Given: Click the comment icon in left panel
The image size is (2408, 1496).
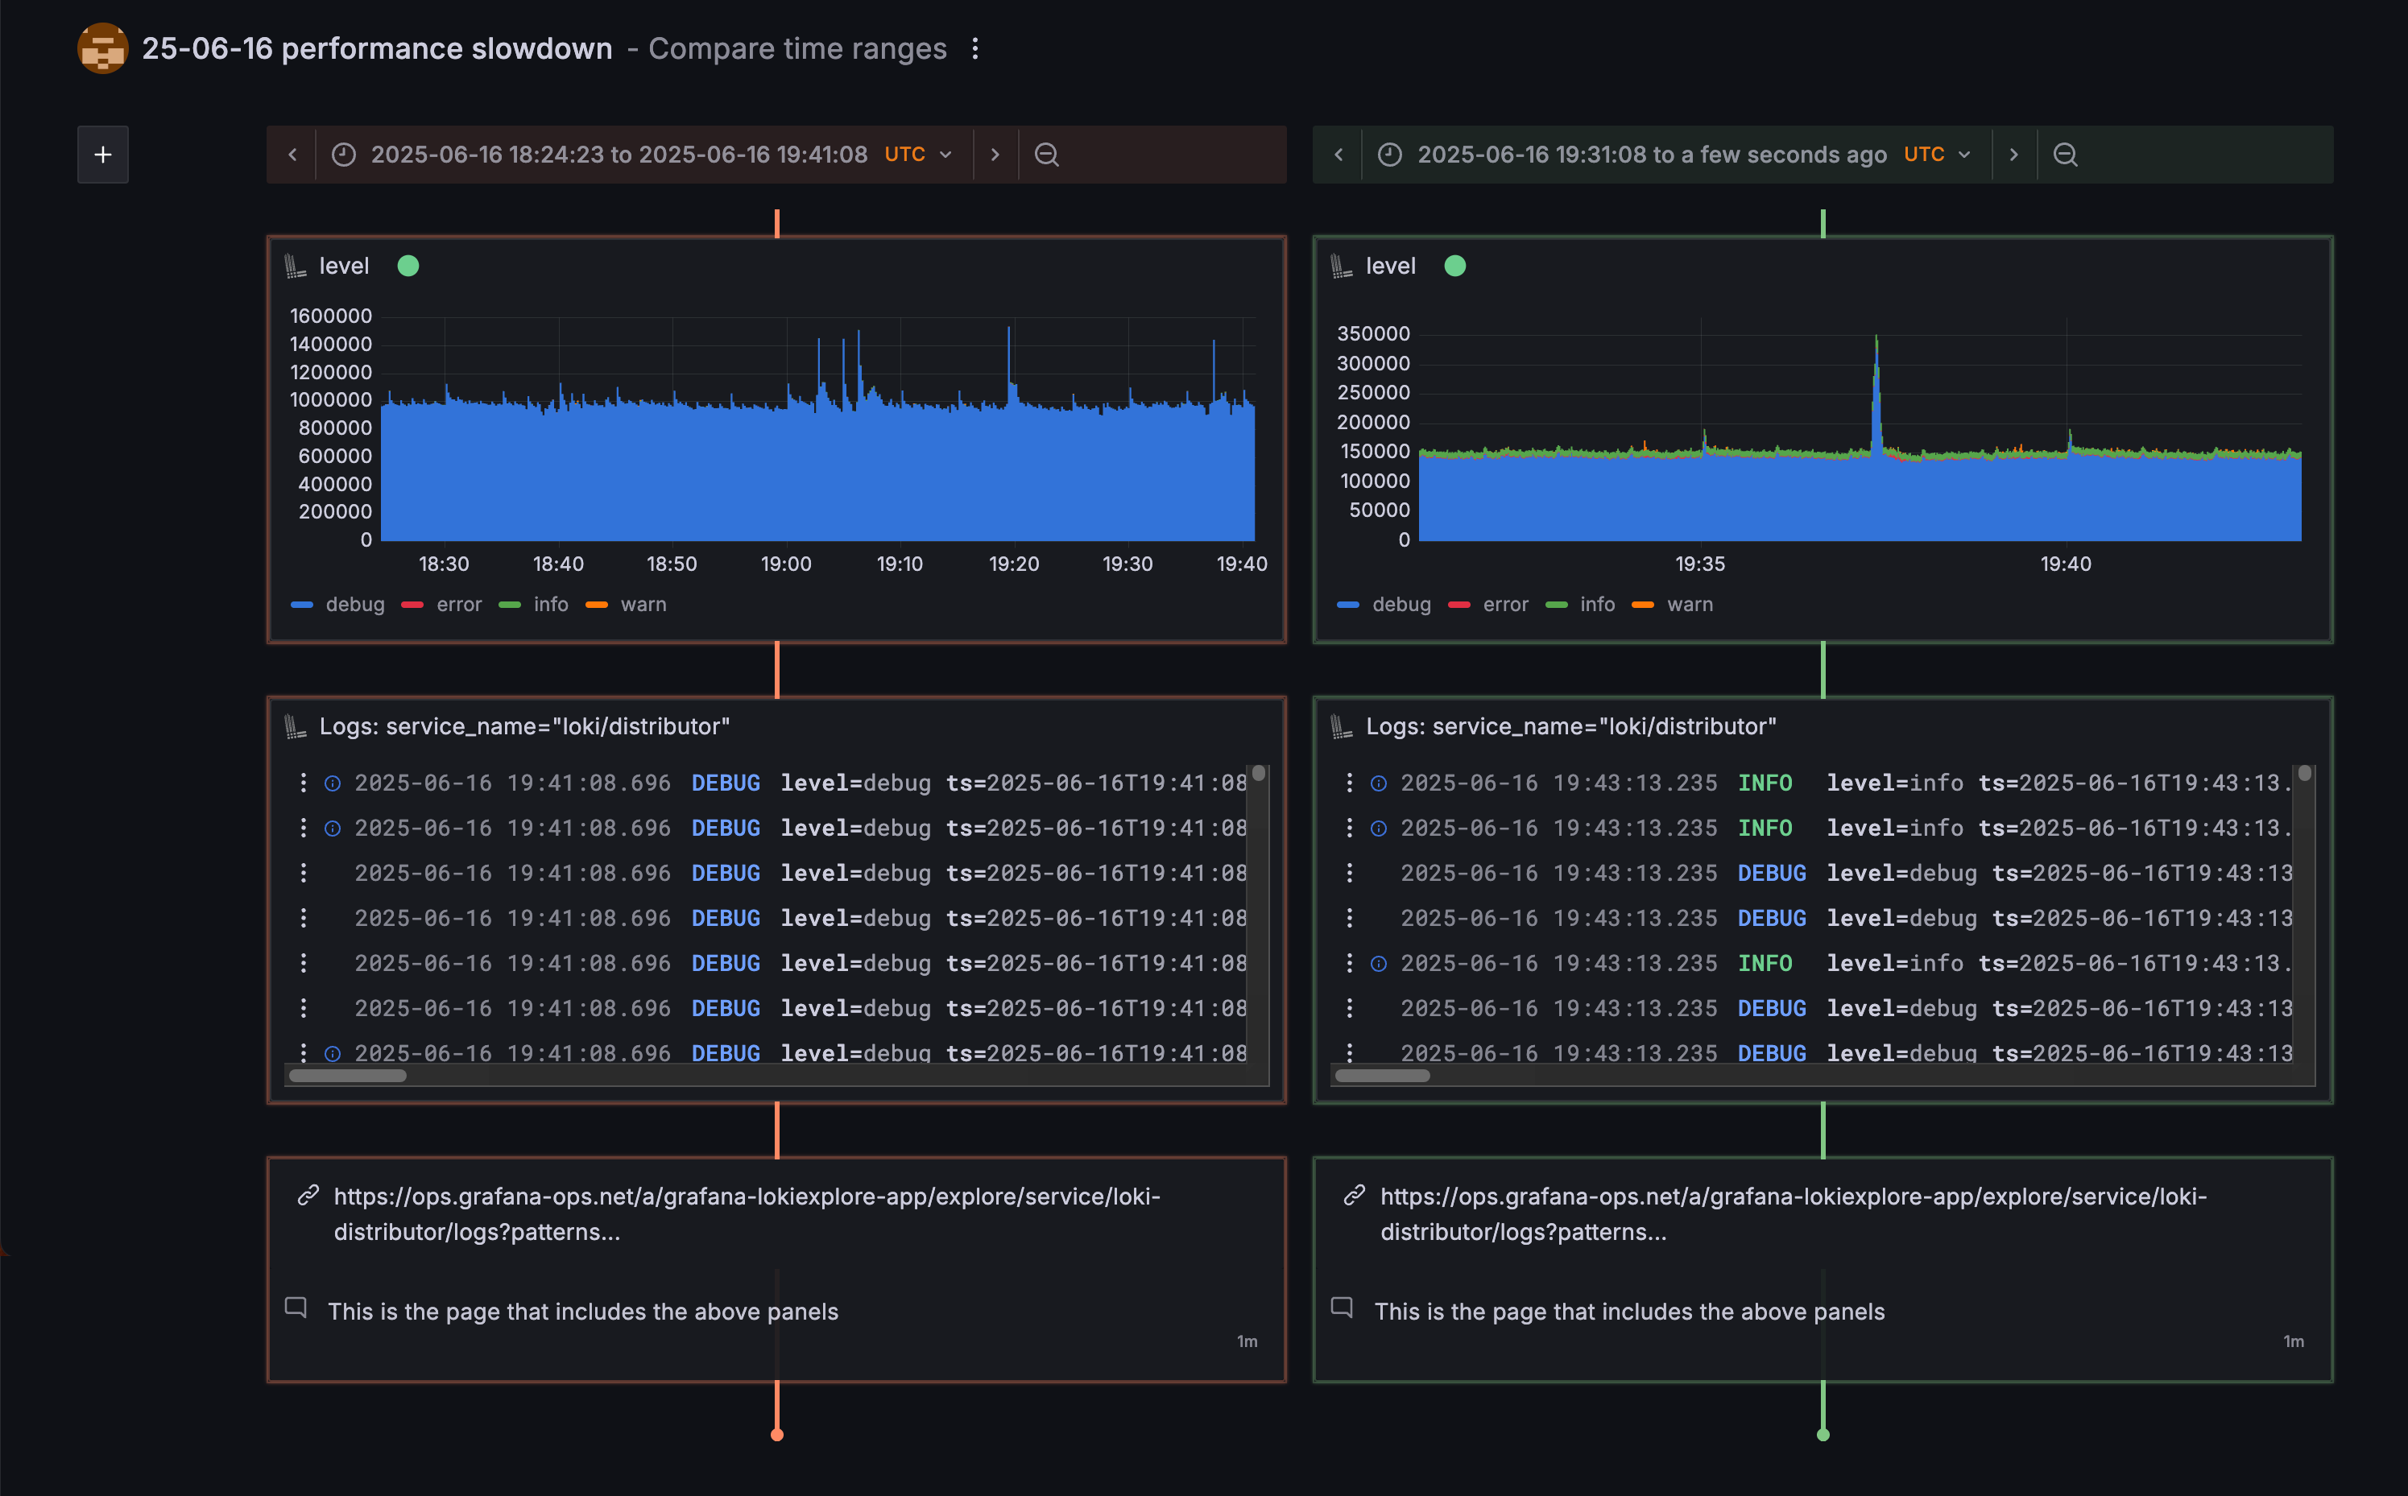Looking at the screenshot, I should 296,1307.
